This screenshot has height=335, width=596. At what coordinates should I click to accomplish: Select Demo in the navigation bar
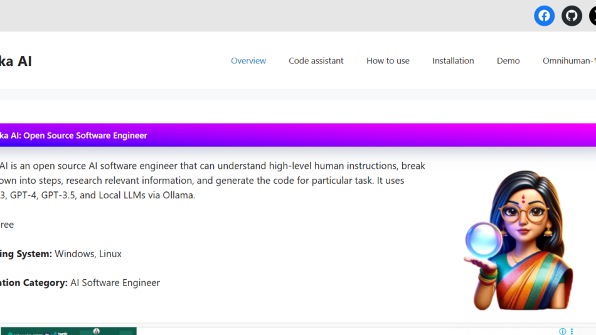coord(508,61)
